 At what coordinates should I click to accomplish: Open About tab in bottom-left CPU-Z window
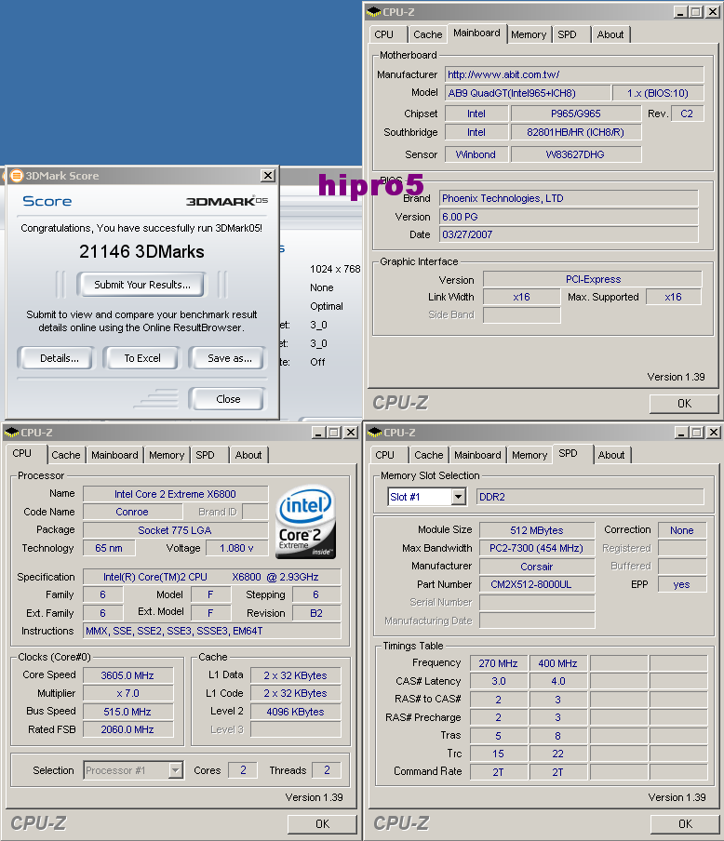[248, 455]
